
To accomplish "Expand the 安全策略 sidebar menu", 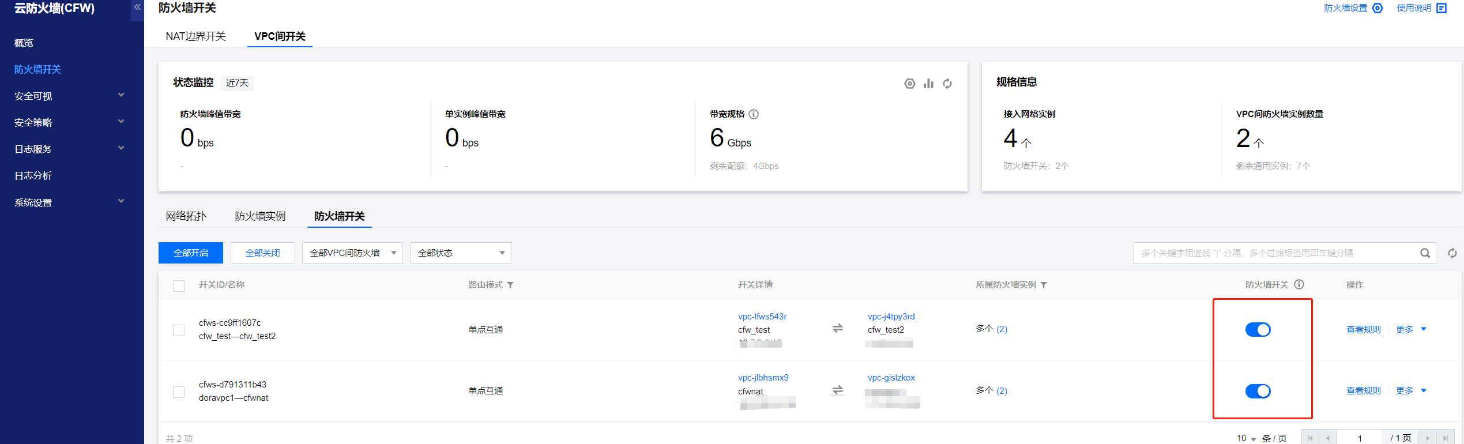I will [69, 122].
